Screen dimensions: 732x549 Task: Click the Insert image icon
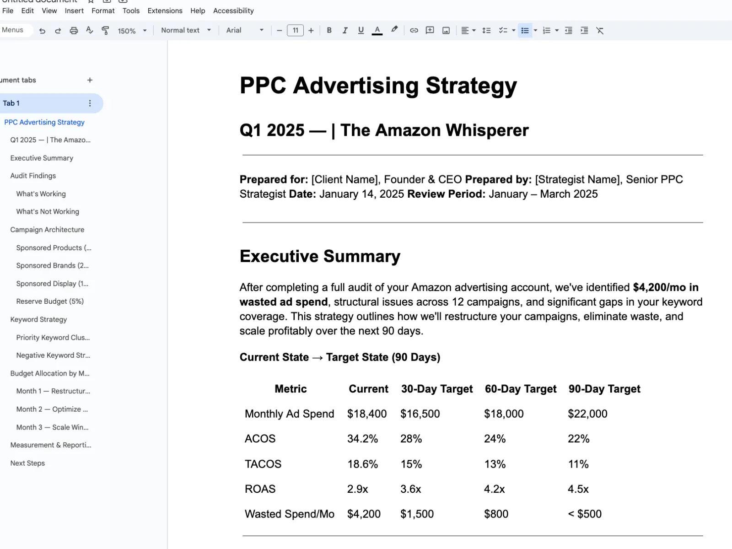pyautogui.click(x=446, y=31)
